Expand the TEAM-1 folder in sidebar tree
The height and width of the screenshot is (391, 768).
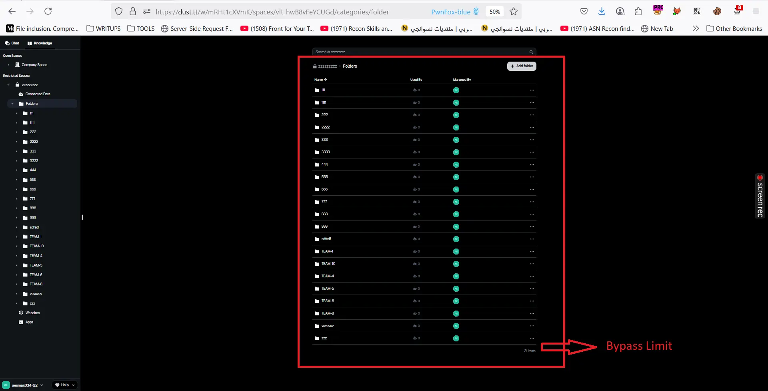(x=16, y=237)
